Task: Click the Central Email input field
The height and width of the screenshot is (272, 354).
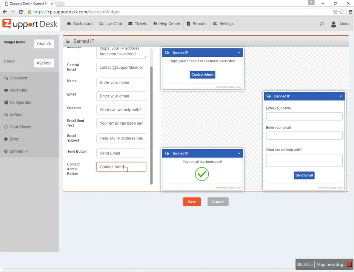Action: pos(121,68)
